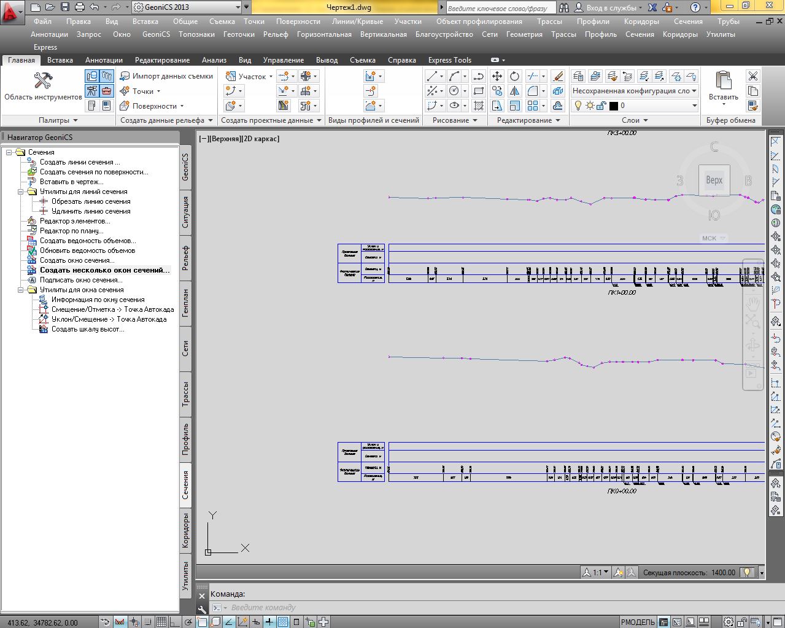Toggle ortho mode in status bar
Image resolution: width=785 pixels, height=628 pixels.
coord(175,622)
